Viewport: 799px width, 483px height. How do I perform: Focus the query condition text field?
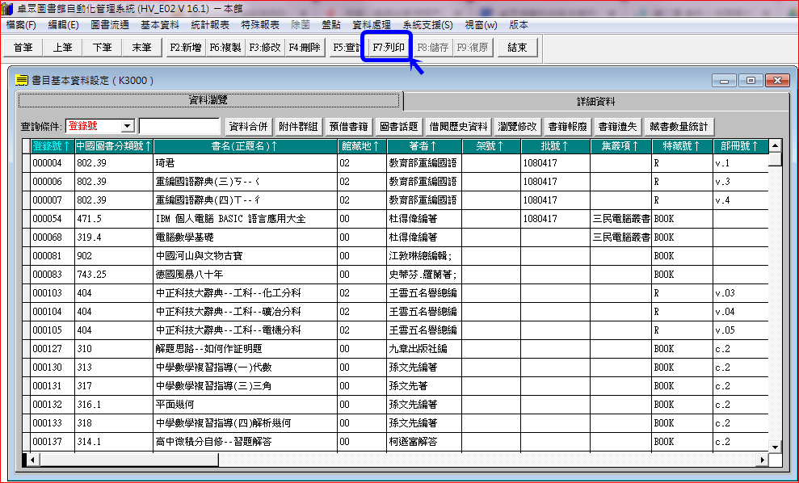179,126
